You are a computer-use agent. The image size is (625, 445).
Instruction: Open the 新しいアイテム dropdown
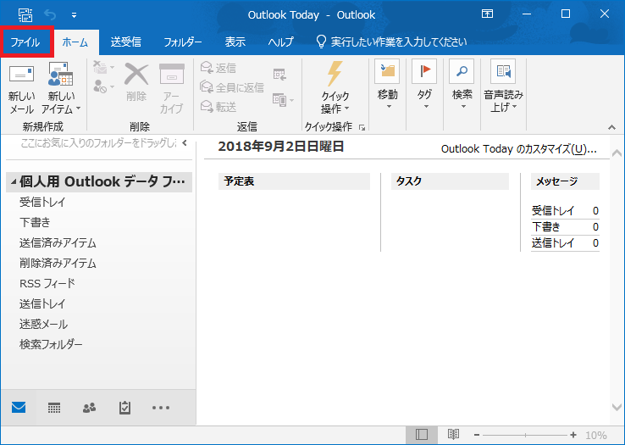click(61, 89)
